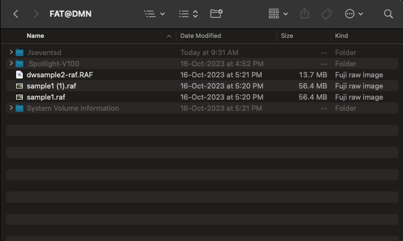Toggle the Name sort direction caret
The width and height of the screenshot is (403, 241).
click(169, 36)
